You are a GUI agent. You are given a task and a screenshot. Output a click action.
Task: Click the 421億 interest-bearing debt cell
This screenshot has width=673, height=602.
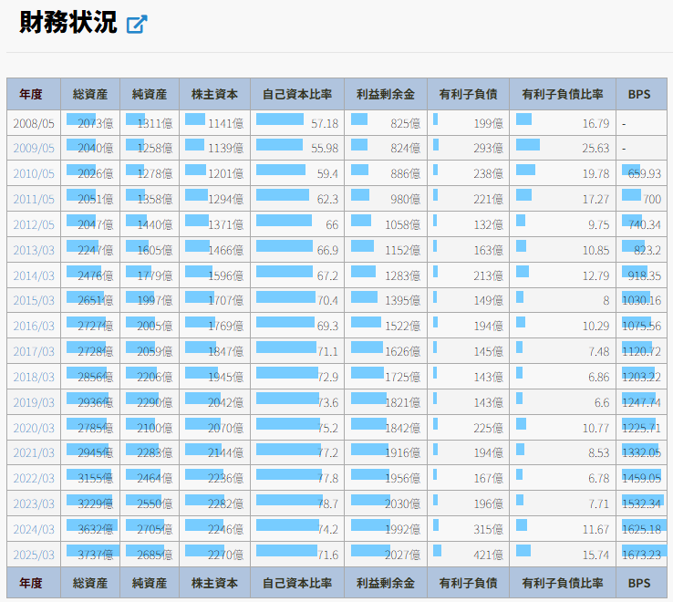pyautogui.click(x=468, y=555)
